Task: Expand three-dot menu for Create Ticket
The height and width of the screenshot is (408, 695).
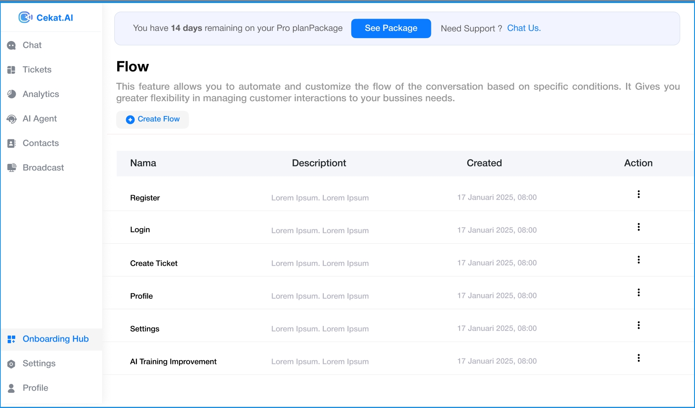Action: [x=638, y=260]
